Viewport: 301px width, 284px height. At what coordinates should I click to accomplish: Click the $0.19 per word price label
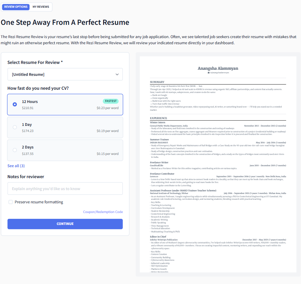click(x=108, y=131)
